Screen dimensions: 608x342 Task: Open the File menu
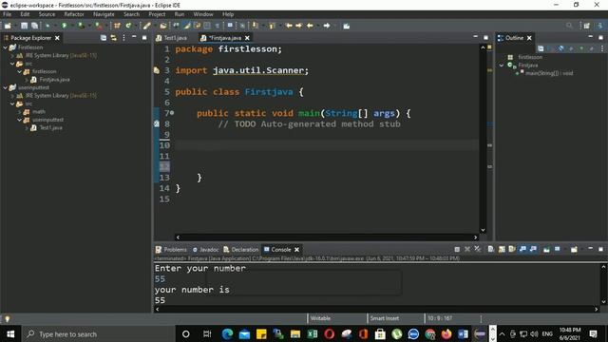click(7, 14)
